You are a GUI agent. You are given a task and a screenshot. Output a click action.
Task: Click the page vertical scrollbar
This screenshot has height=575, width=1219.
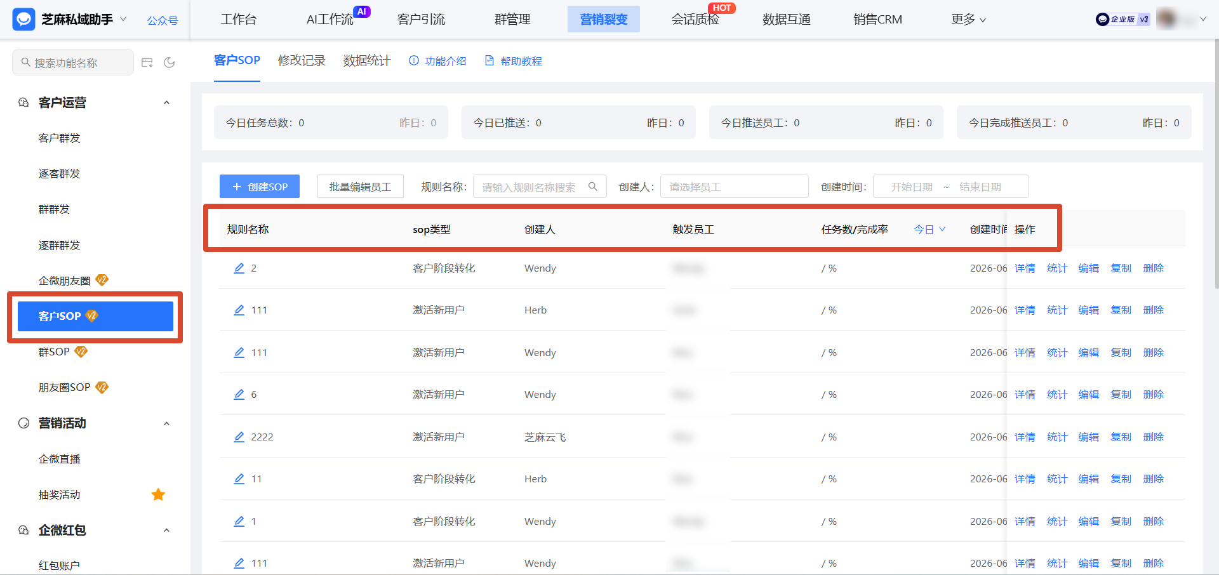point(1216,165)
